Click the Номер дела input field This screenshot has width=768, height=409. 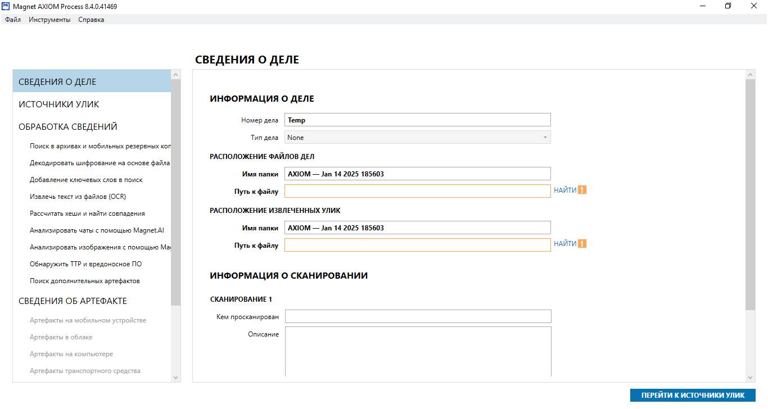point(417,120)
